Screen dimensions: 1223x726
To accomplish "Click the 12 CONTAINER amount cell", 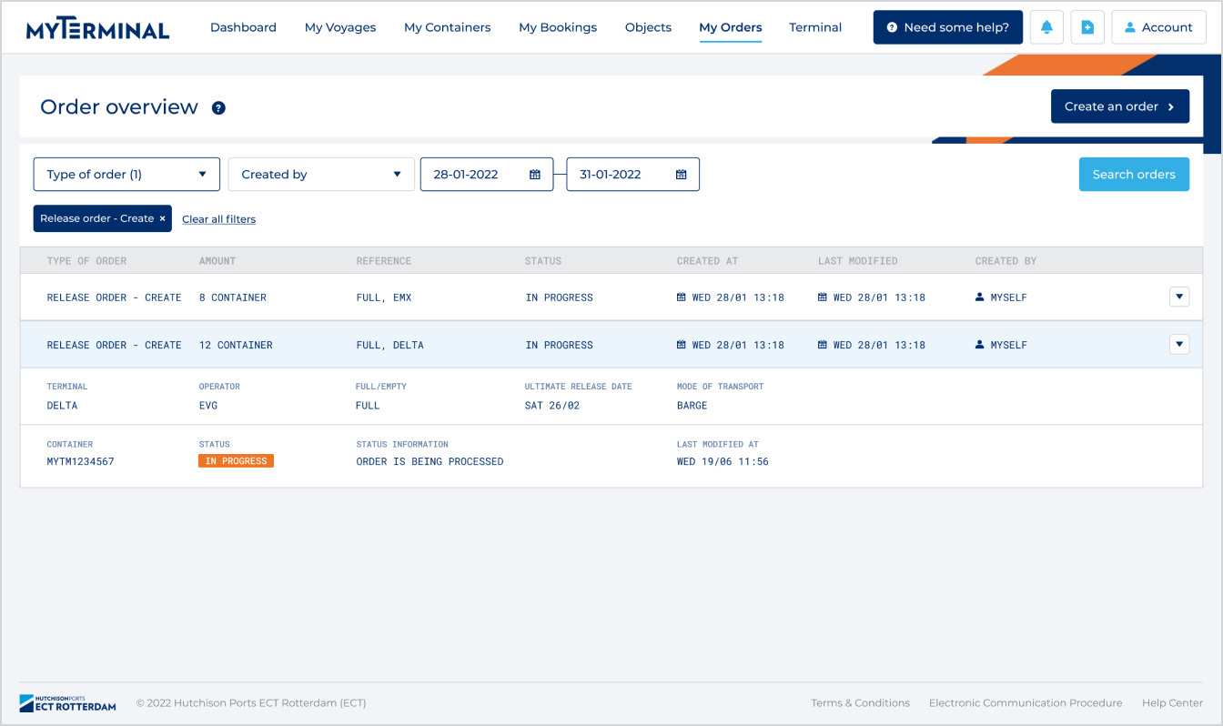I will (236, 345).
